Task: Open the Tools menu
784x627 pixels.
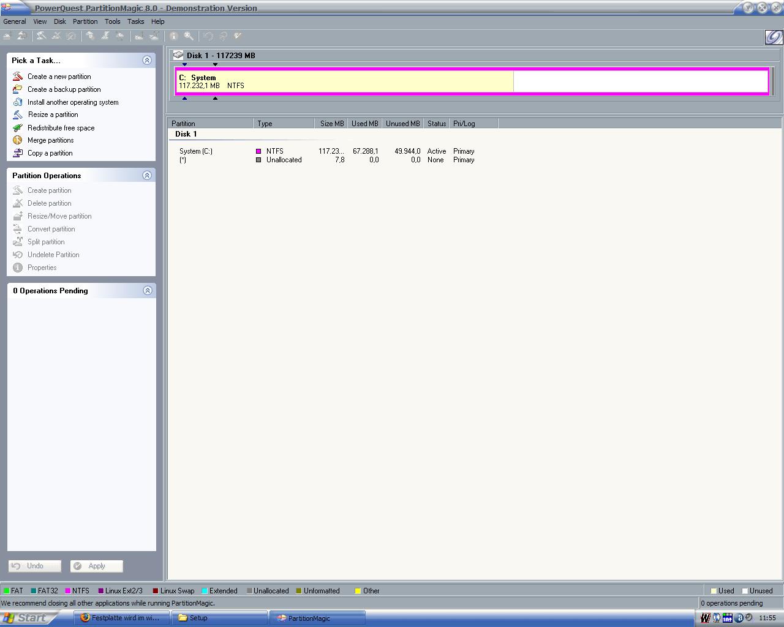Action: tap(112, 21)
